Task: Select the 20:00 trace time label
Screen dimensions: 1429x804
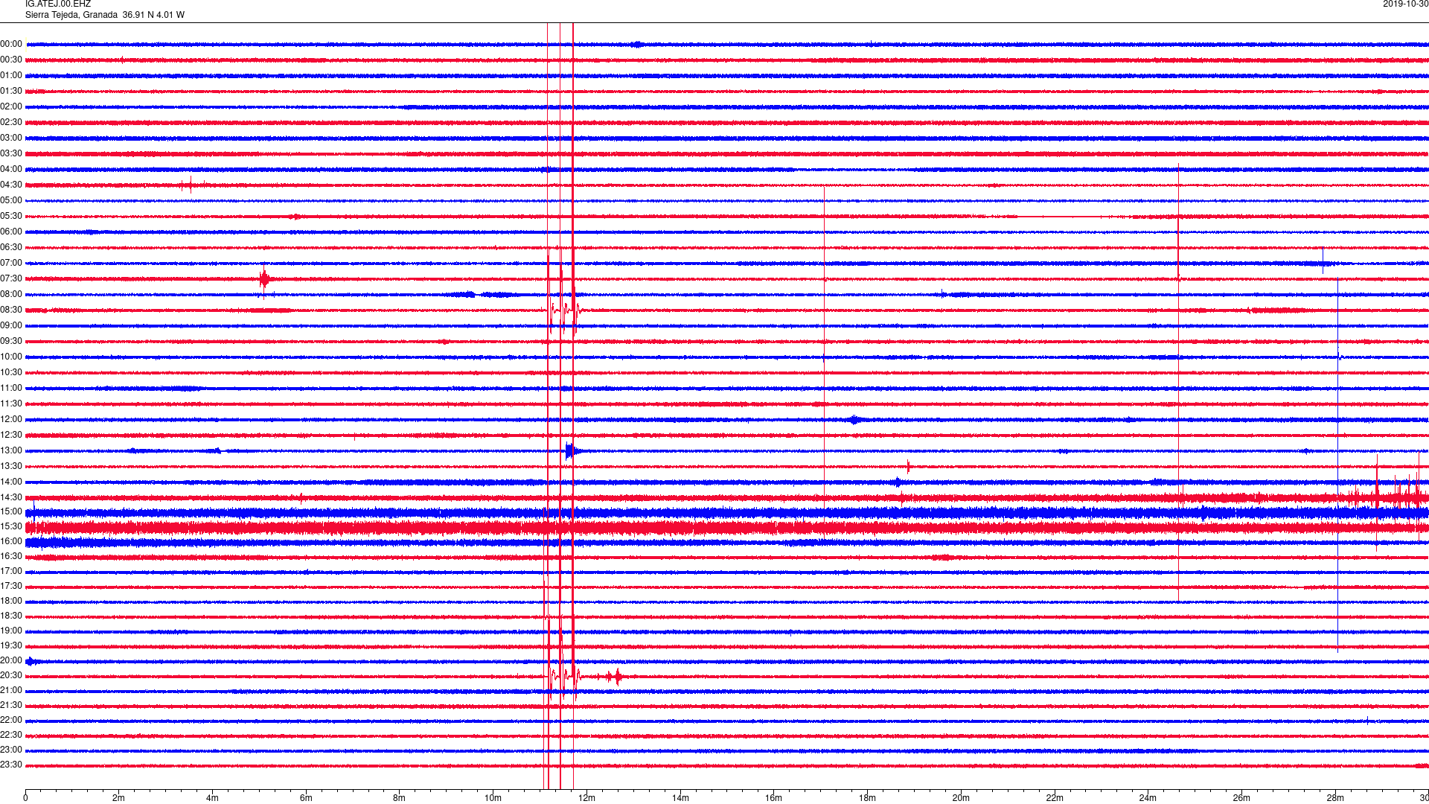Action: click(11, 660)
